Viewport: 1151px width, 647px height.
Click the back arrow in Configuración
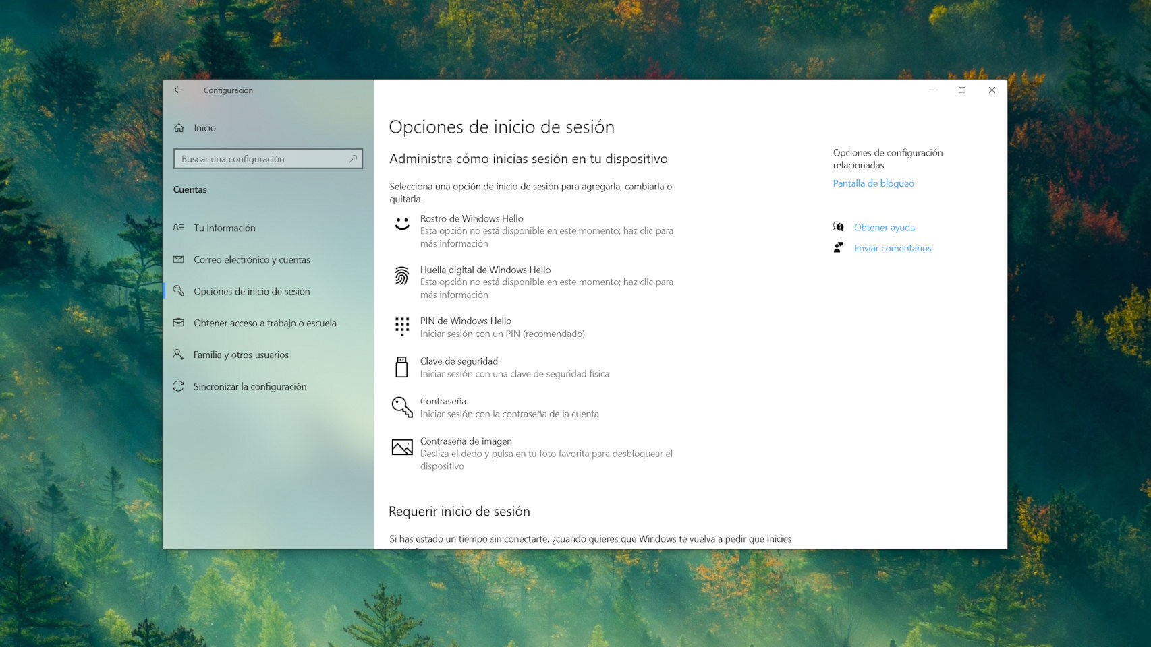[179, 90]
